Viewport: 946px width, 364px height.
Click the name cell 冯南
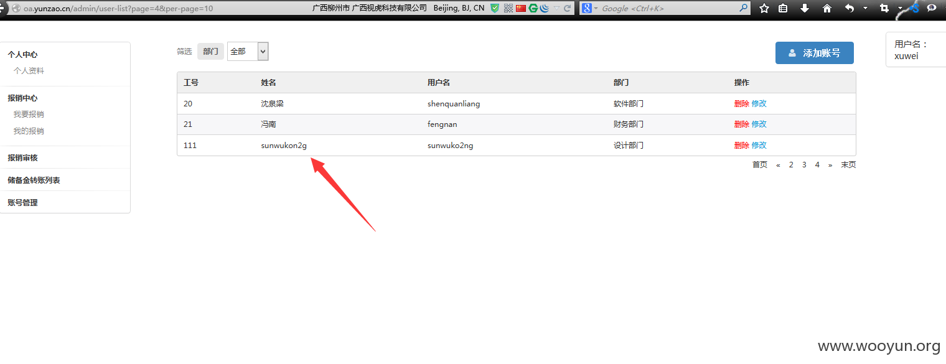268,124
